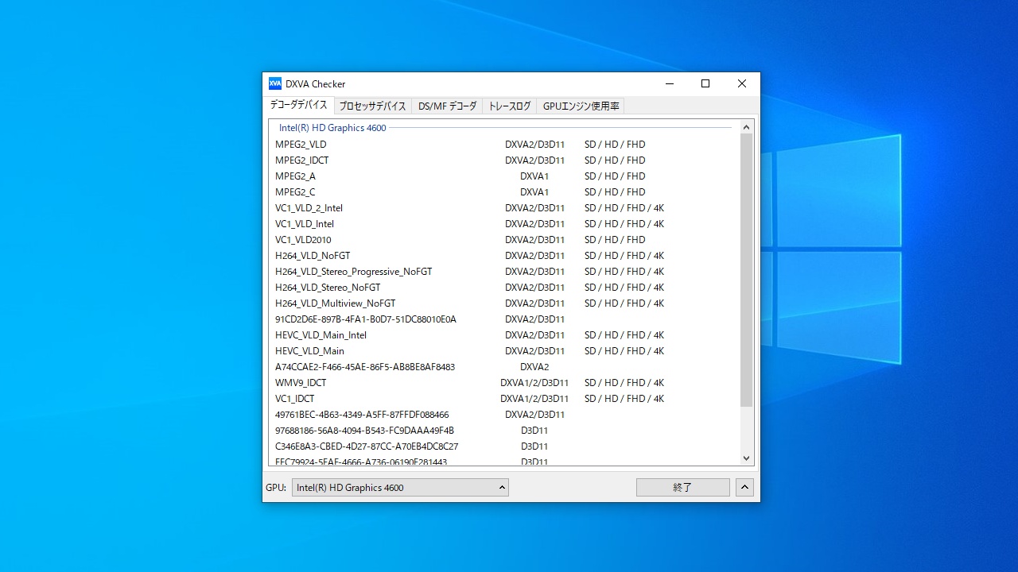Click the H264_VLD_Stereo_NoFGT row
The width and height of the screenshot is (1018, 572).
503,288
